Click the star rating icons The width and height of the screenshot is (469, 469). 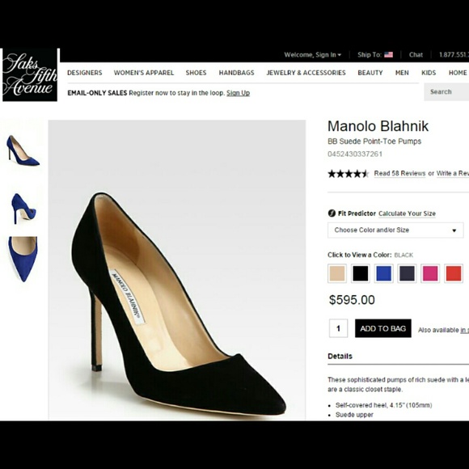click(349, 174)
